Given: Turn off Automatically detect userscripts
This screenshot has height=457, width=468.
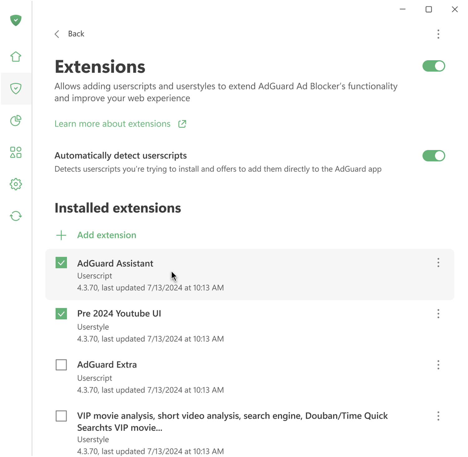Looking at the screenshot, I should point(433,156).
